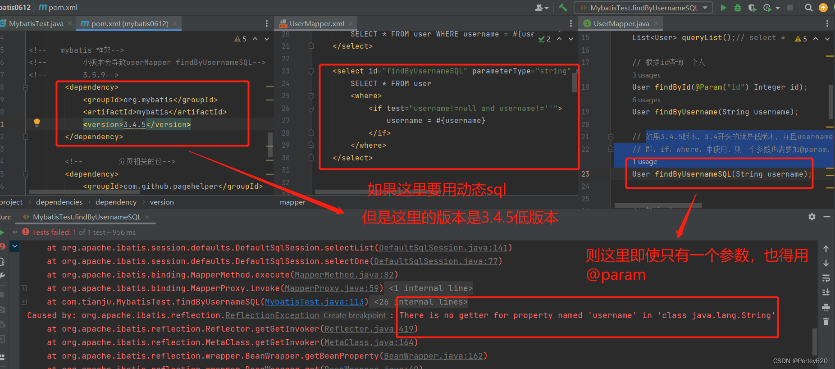Start debugging with the bug icon
Image resolution: width=835 pixels, height=369 pixels.
738,8
